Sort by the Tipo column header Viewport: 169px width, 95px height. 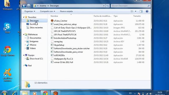(122, 16)
